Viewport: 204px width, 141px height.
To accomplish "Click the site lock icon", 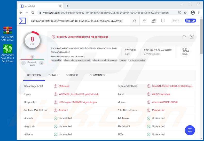I will 40,13.
